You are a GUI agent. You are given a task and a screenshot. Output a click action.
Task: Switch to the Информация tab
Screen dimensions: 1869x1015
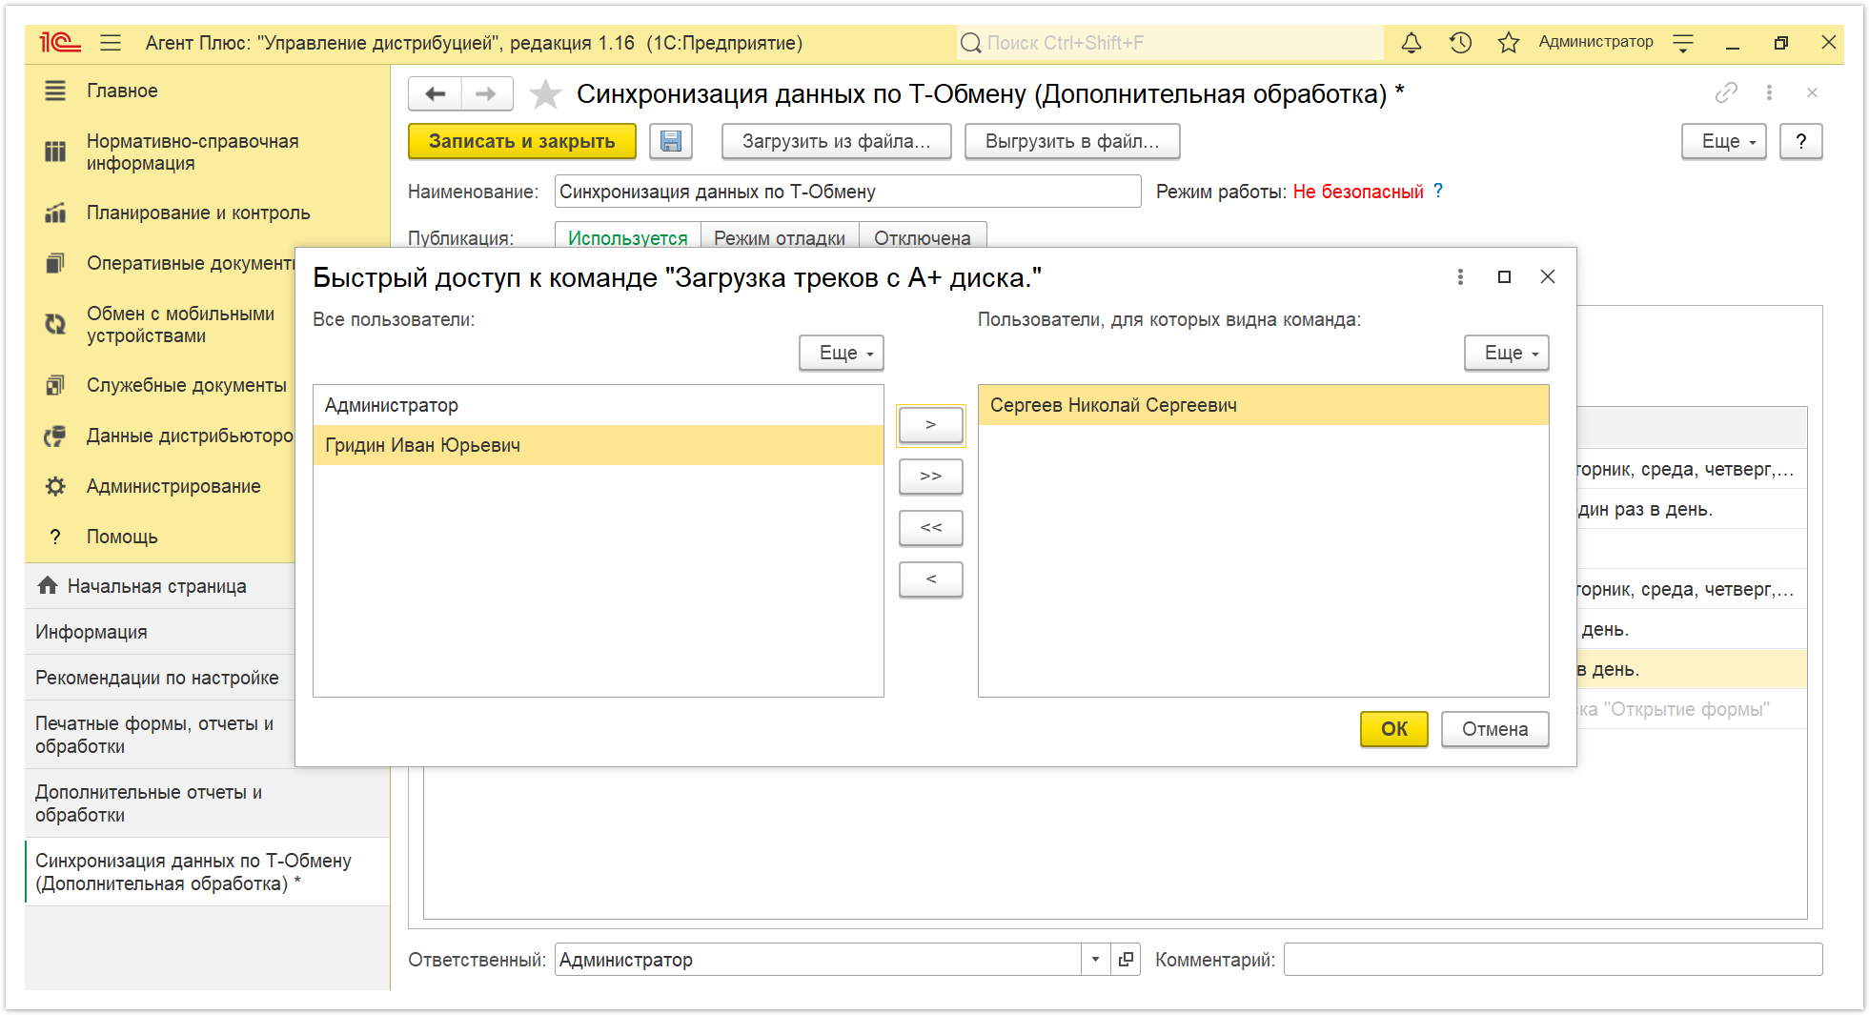[x=160, y=632]
